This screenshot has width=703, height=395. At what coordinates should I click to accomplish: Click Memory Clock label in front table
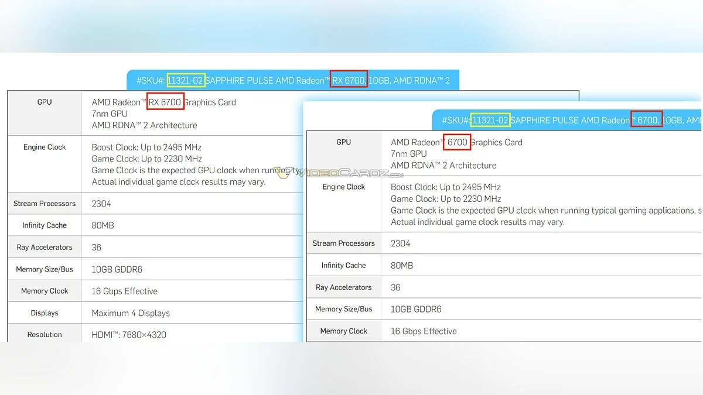[344, 331]
